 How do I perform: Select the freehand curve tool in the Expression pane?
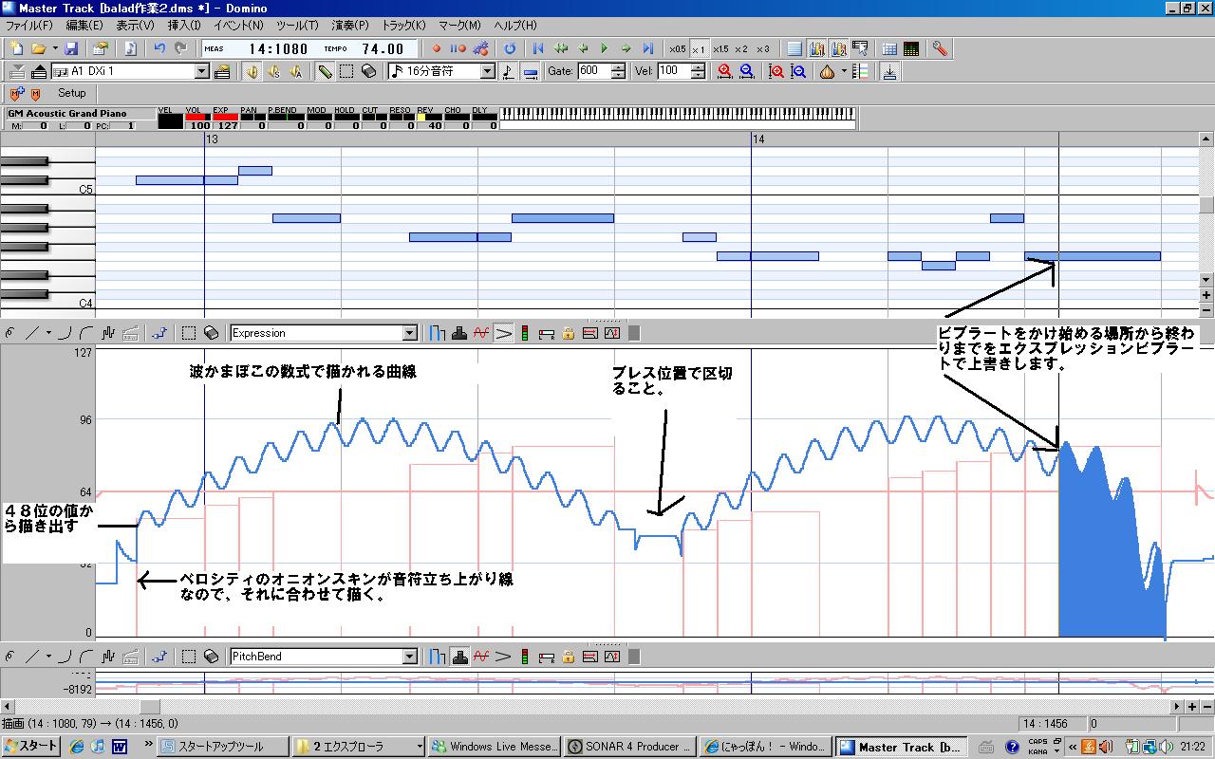coord(10,333)
